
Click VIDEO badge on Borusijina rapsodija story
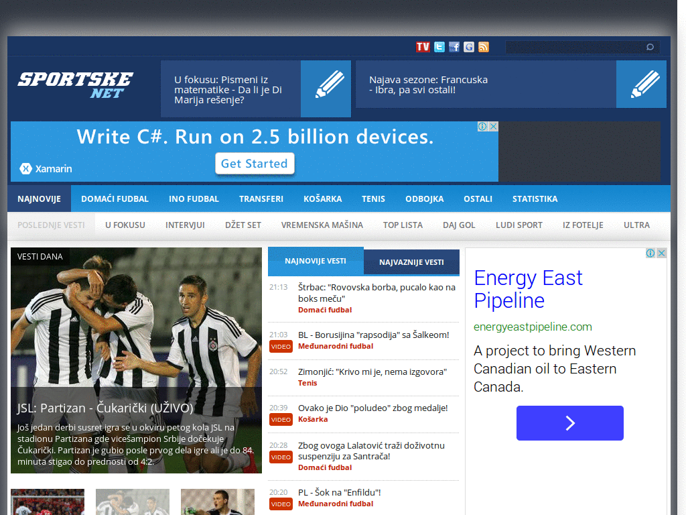point(281,347)
